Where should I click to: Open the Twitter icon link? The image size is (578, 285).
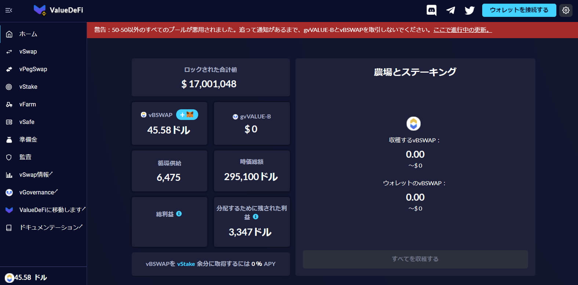(469, 10)
